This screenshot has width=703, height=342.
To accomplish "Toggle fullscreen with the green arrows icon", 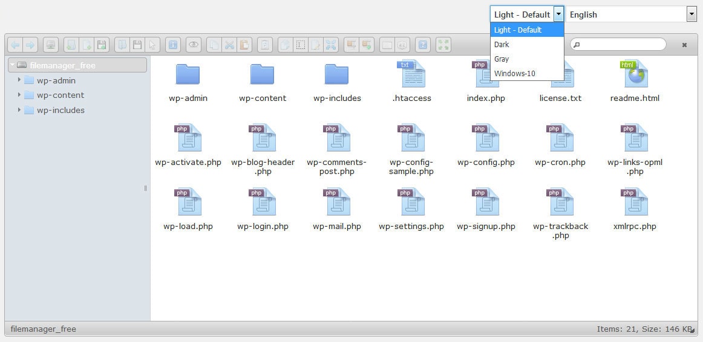I will click(x=443, y=45).
